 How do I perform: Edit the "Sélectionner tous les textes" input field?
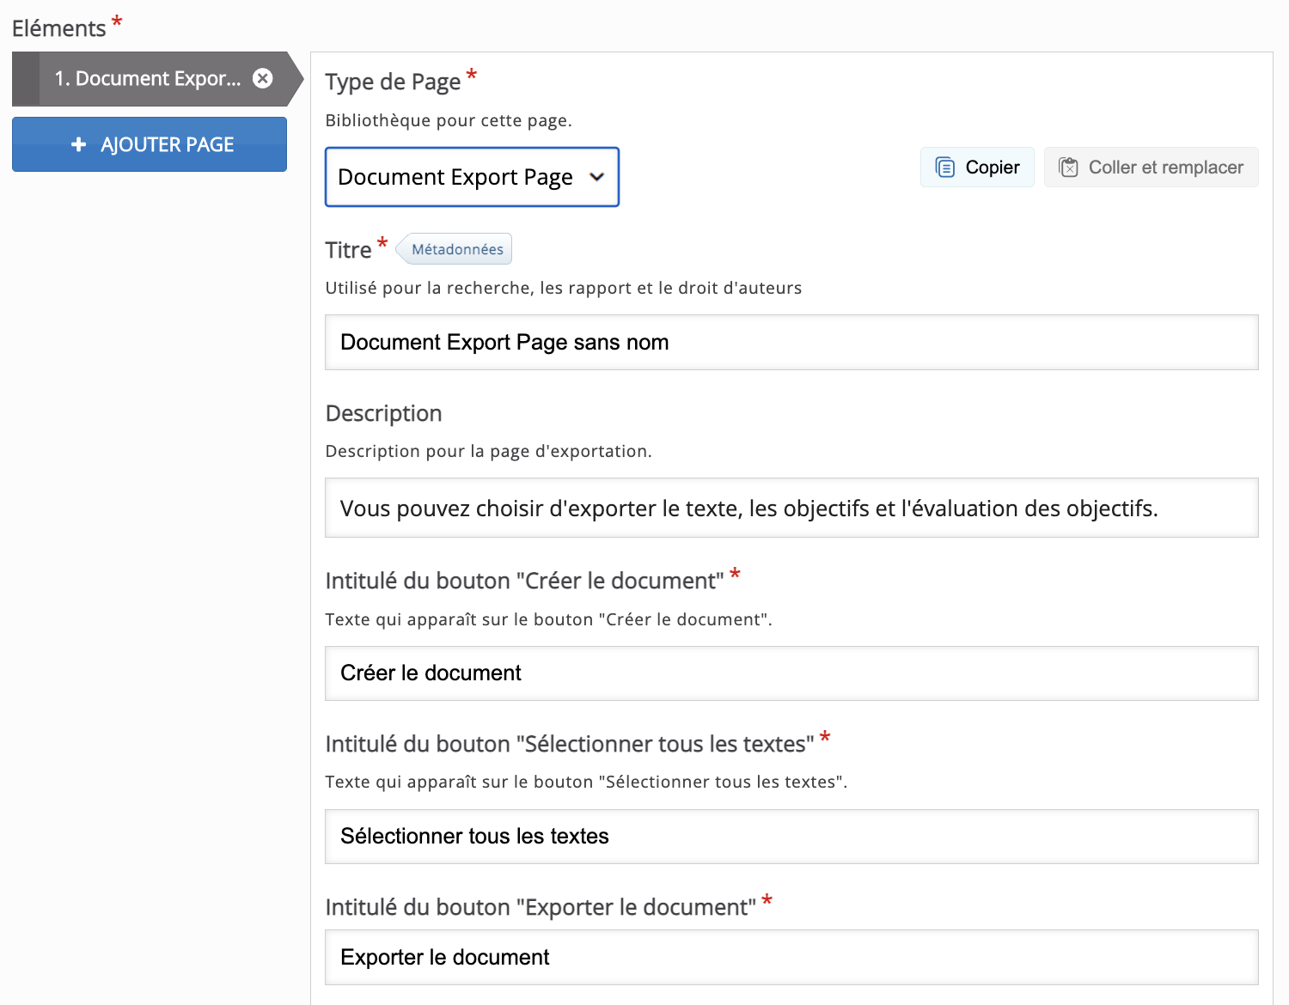point(791,837)
